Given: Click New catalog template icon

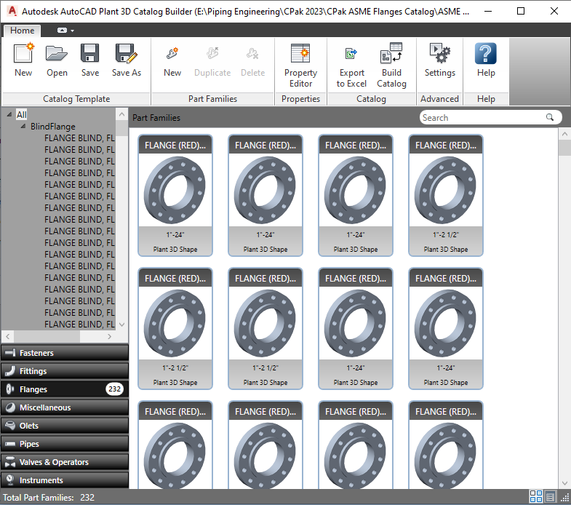Looking at the screenshot, I should [23, 60].
